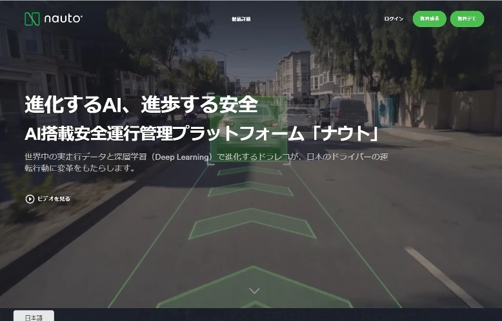Open the 日本語 language selector
The width and height of the screenshot is (502, 321).
34,316
